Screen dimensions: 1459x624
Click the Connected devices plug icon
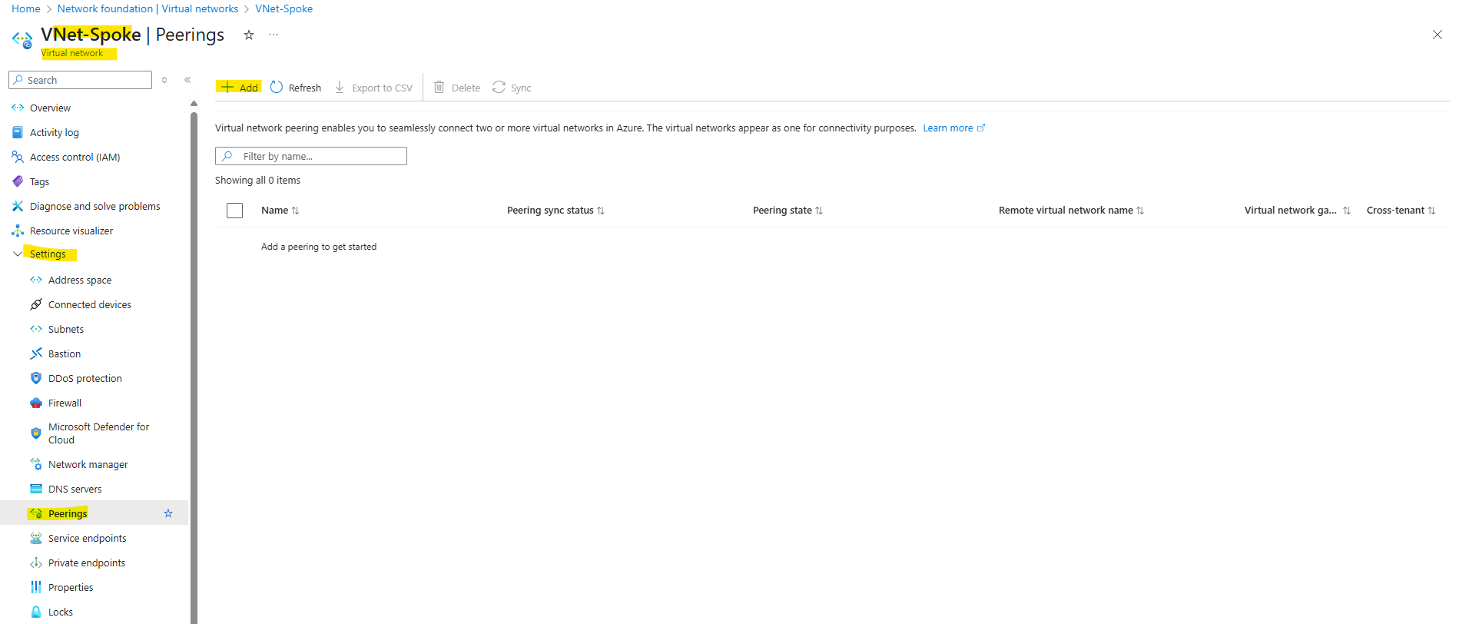coord(36,304)
